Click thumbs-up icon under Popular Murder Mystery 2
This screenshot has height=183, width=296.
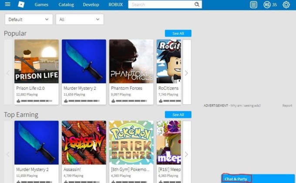click(66, 101)
